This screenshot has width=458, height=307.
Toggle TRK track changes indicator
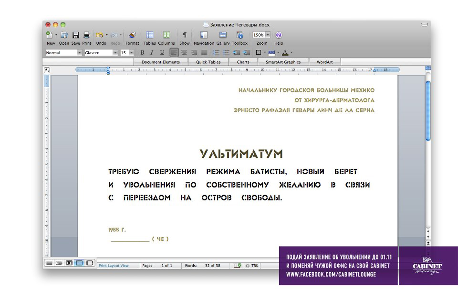(x=252, y=266)
